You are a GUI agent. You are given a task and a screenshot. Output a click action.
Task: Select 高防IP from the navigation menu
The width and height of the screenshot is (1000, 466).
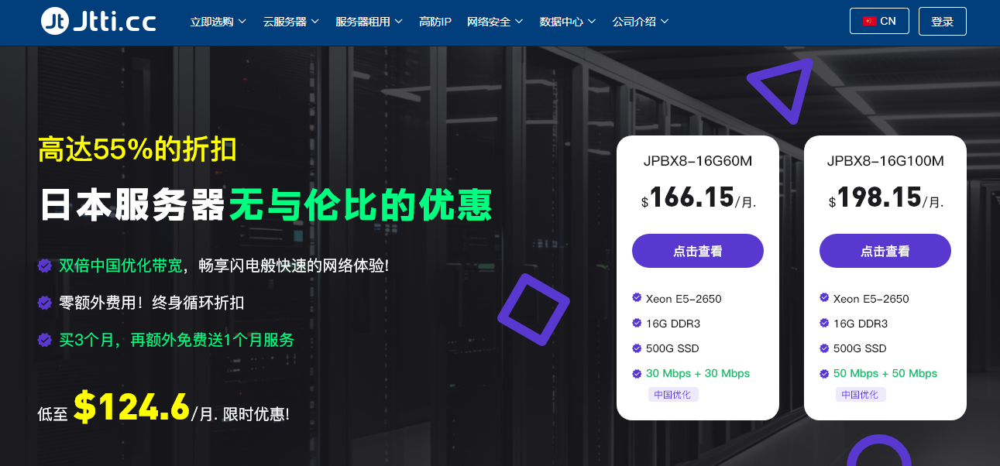tap(435, 21)
